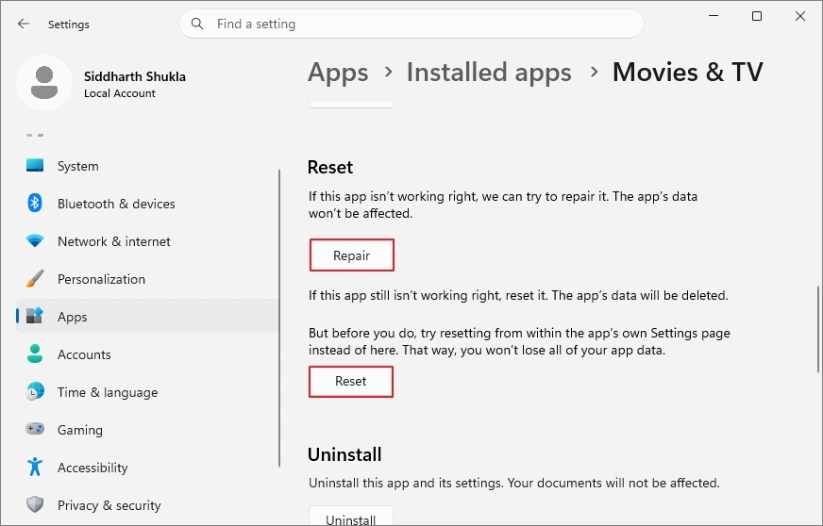Select Time & language category
Viewport: 823px width, 526px height.
[147, 392]
